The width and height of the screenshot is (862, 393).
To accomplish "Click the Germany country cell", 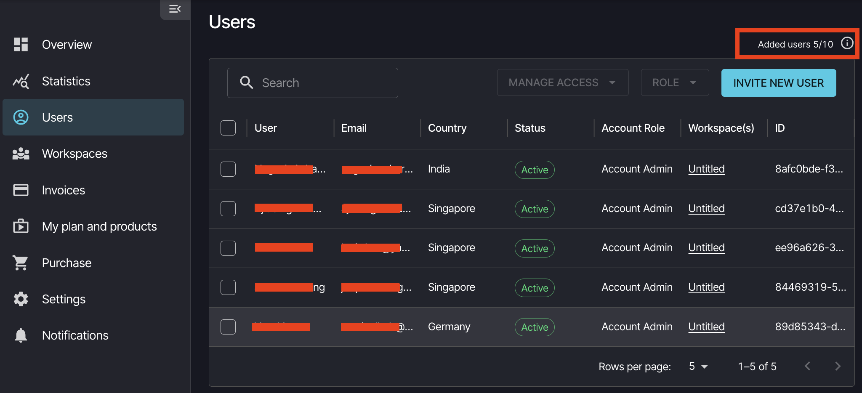I will click(449, 327).
